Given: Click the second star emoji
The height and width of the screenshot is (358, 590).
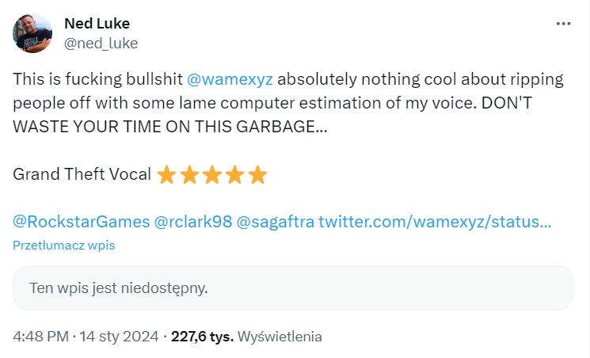Looking at the screenshot, I should pos(189,174).
